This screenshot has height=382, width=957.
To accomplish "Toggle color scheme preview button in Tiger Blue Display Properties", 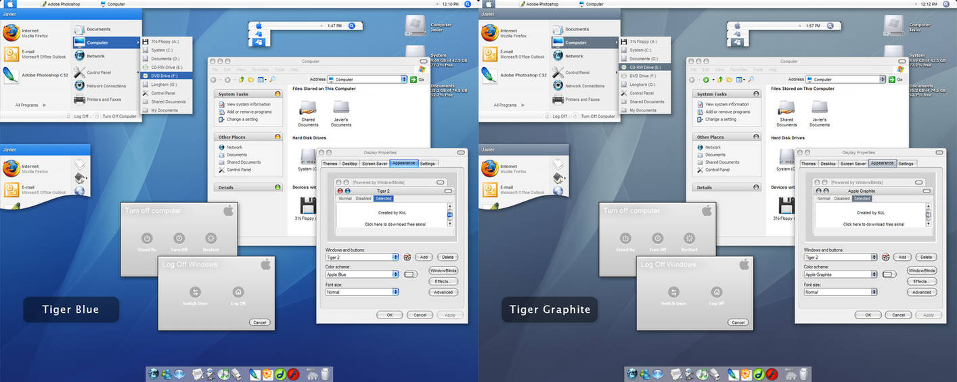I will 410,274.
